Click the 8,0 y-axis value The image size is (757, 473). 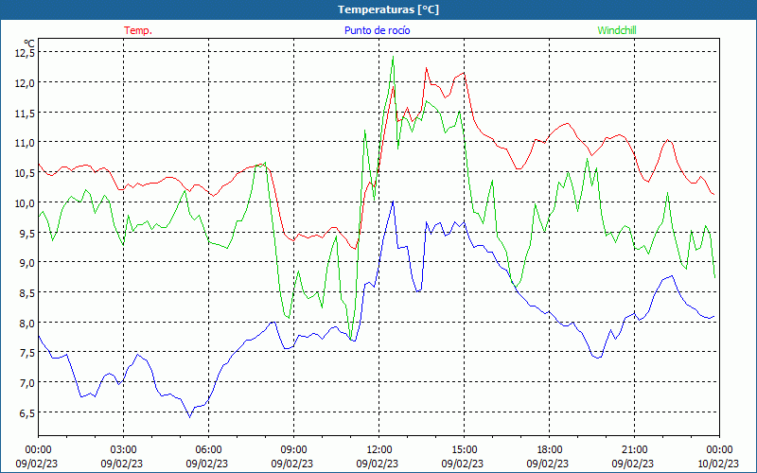(x=27, y=323)
